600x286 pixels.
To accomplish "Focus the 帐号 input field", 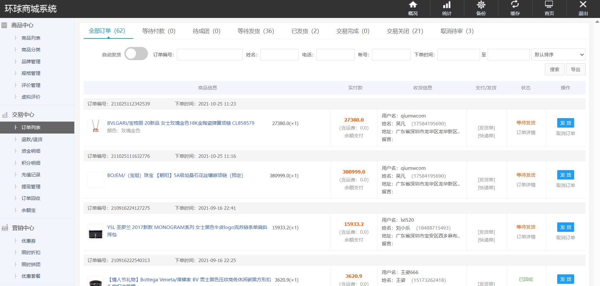I will tap(391, 54).
